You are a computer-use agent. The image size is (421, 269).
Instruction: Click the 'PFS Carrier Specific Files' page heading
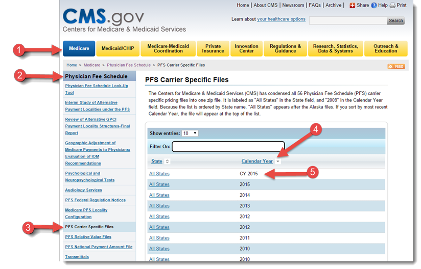[x=187, y=80]
